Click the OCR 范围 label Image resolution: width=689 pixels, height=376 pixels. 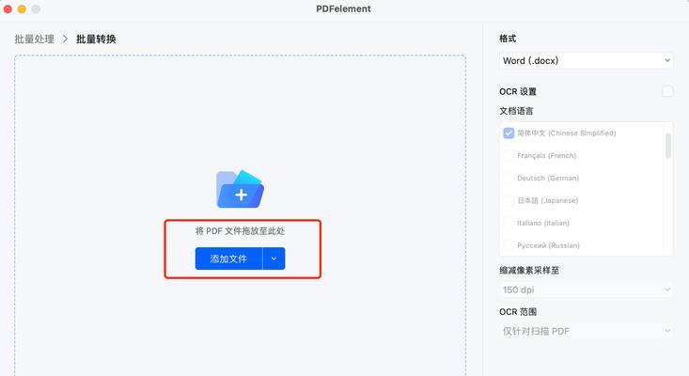[x=518, y=312]
